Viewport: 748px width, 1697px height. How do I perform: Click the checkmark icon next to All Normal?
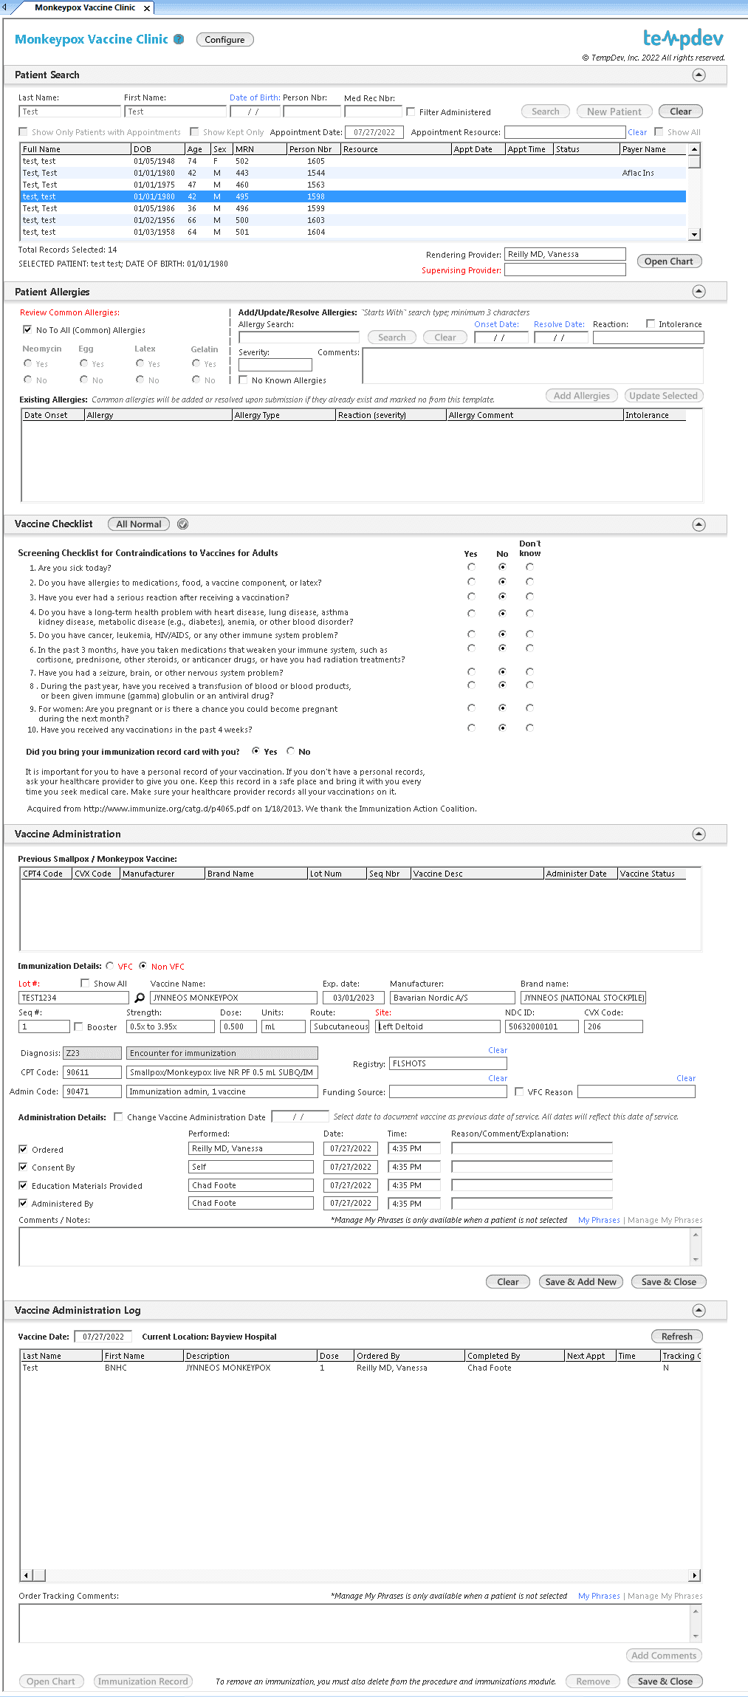[183, 524]
